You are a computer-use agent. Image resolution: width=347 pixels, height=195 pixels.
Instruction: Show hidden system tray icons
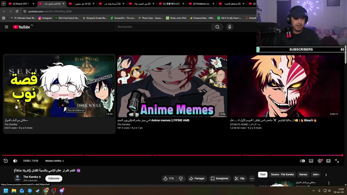coord(314,191)
